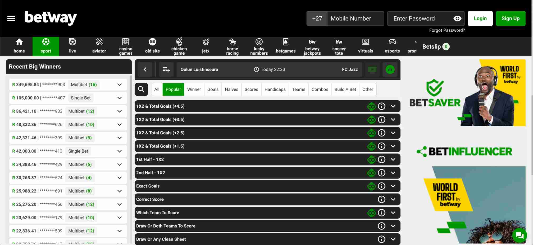This screenshot has width=533, height=245.
Task: Expand R 349,695.84 winner details
Action: point(120,85)
